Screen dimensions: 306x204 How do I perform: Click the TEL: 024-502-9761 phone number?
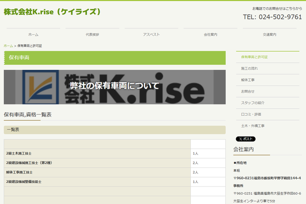272,17
